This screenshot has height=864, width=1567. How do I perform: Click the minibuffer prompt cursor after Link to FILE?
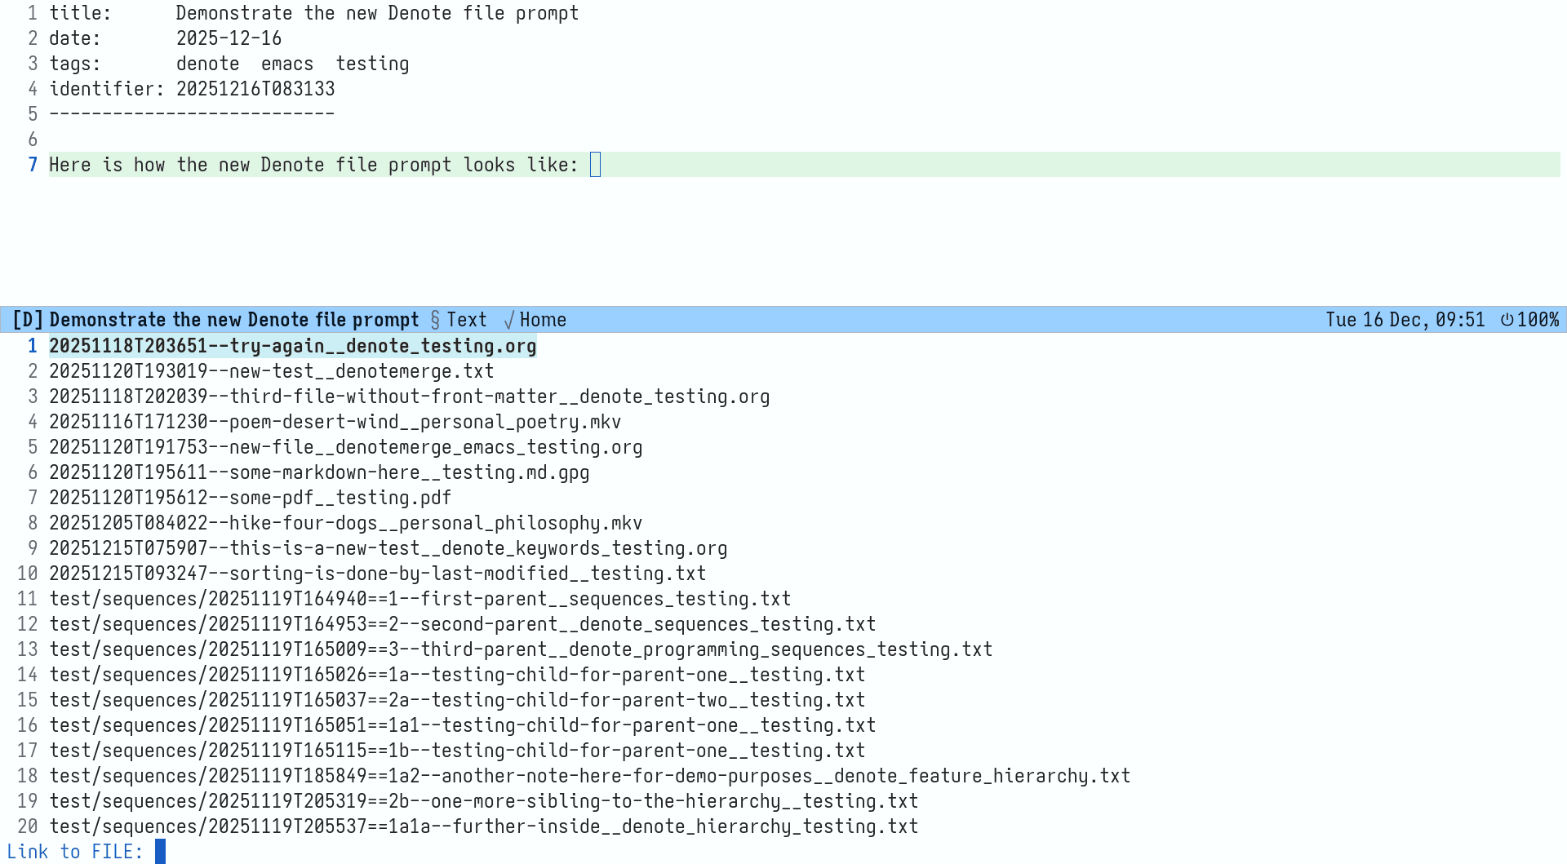point(160,851)
